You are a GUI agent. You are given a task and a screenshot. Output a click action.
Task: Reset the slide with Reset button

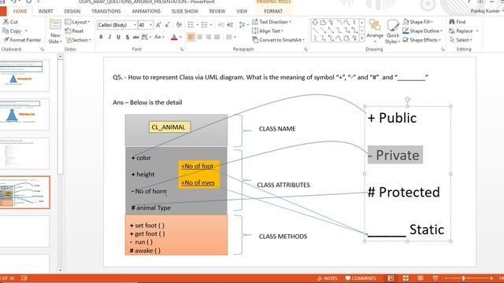click(74, 31)
